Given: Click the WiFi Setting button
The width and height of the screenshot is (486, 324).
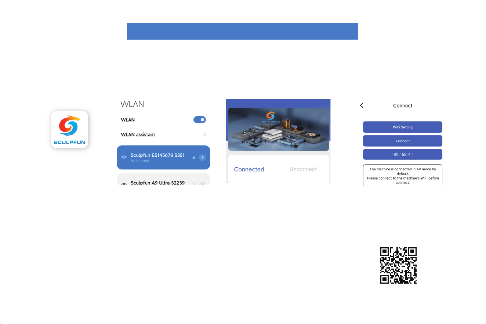Looking at the screenshot, I should click(x=402, y=127).
